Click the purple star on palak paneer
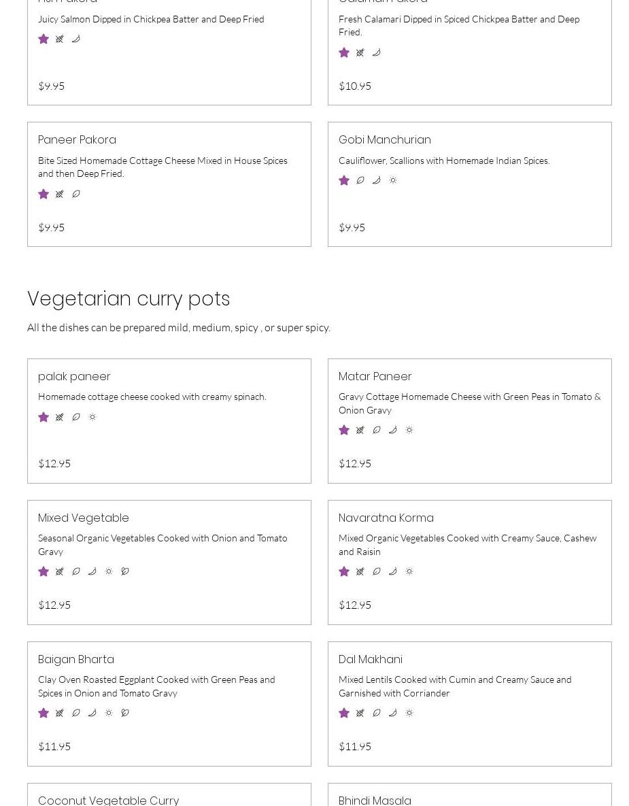629x806 pixels. pyautogui.click(x=44, y=417)
